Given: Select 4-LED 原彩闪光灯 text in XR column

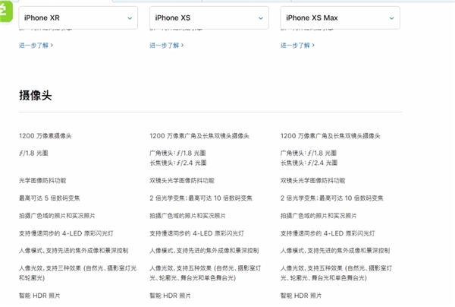Looking at the screenshot, I should tap(88, 233).
